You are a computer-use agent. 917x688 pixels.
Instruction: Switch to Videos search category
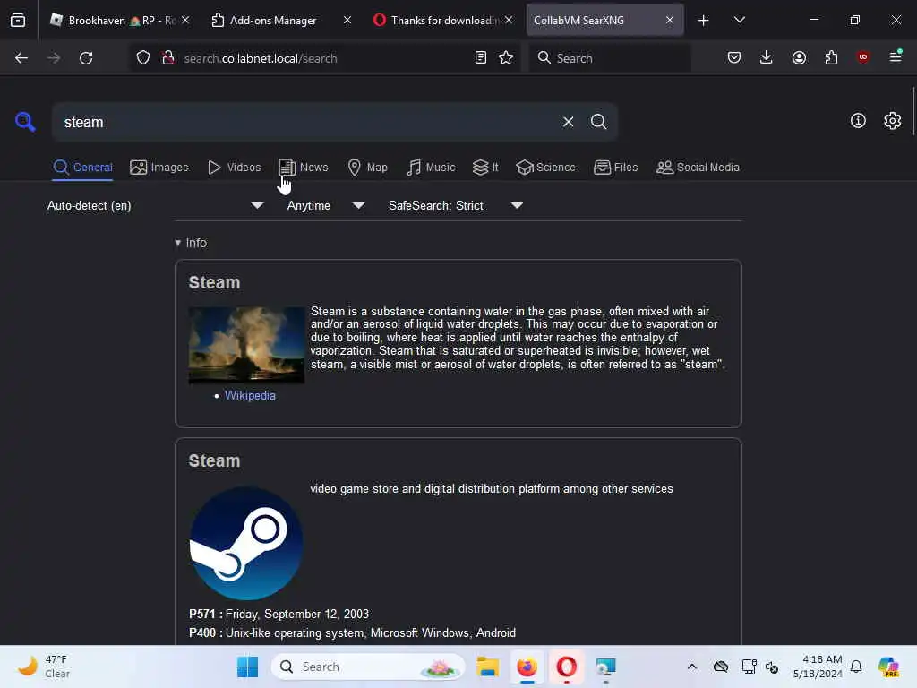tap(234, 168)
